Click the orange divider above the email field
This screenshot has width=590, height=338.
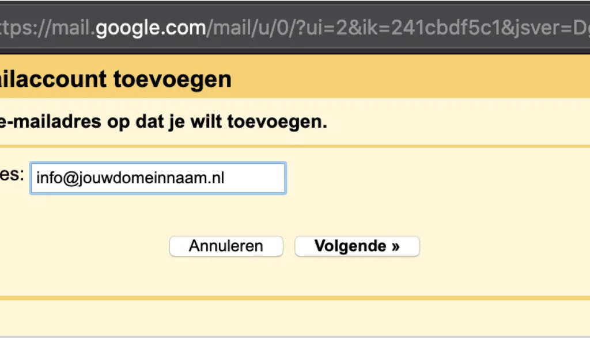click(288, 146)
